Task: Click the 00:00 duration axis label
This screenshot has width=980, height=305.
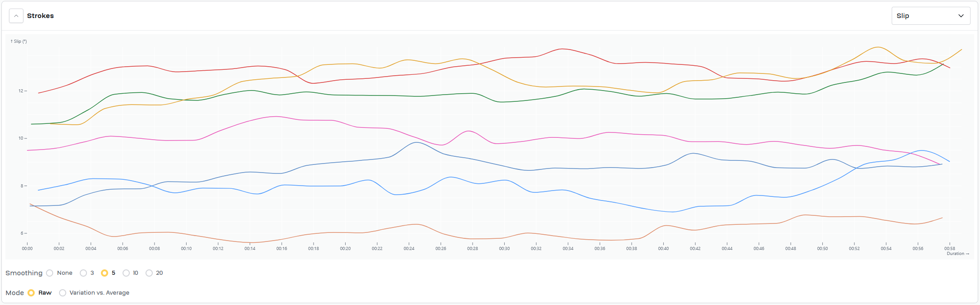Action: (27, 248)
